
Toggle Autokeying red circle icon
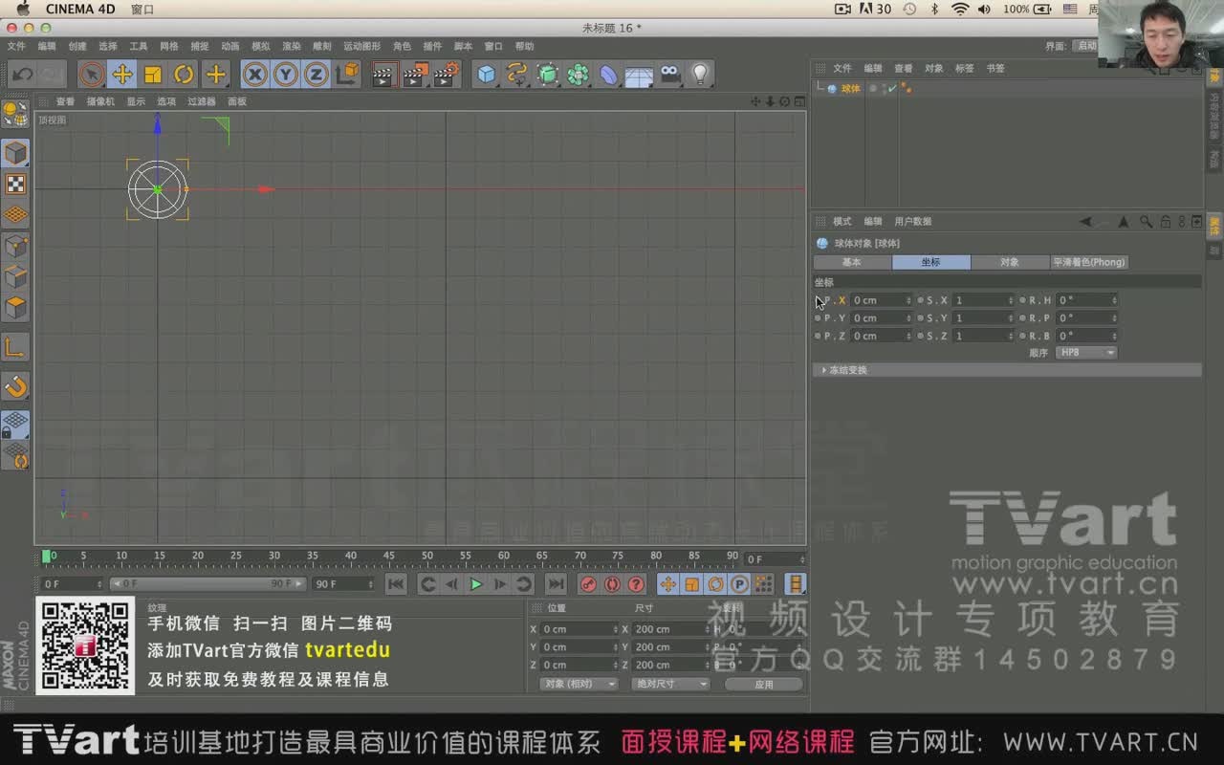pyautogui.click(x=612, y=584)
